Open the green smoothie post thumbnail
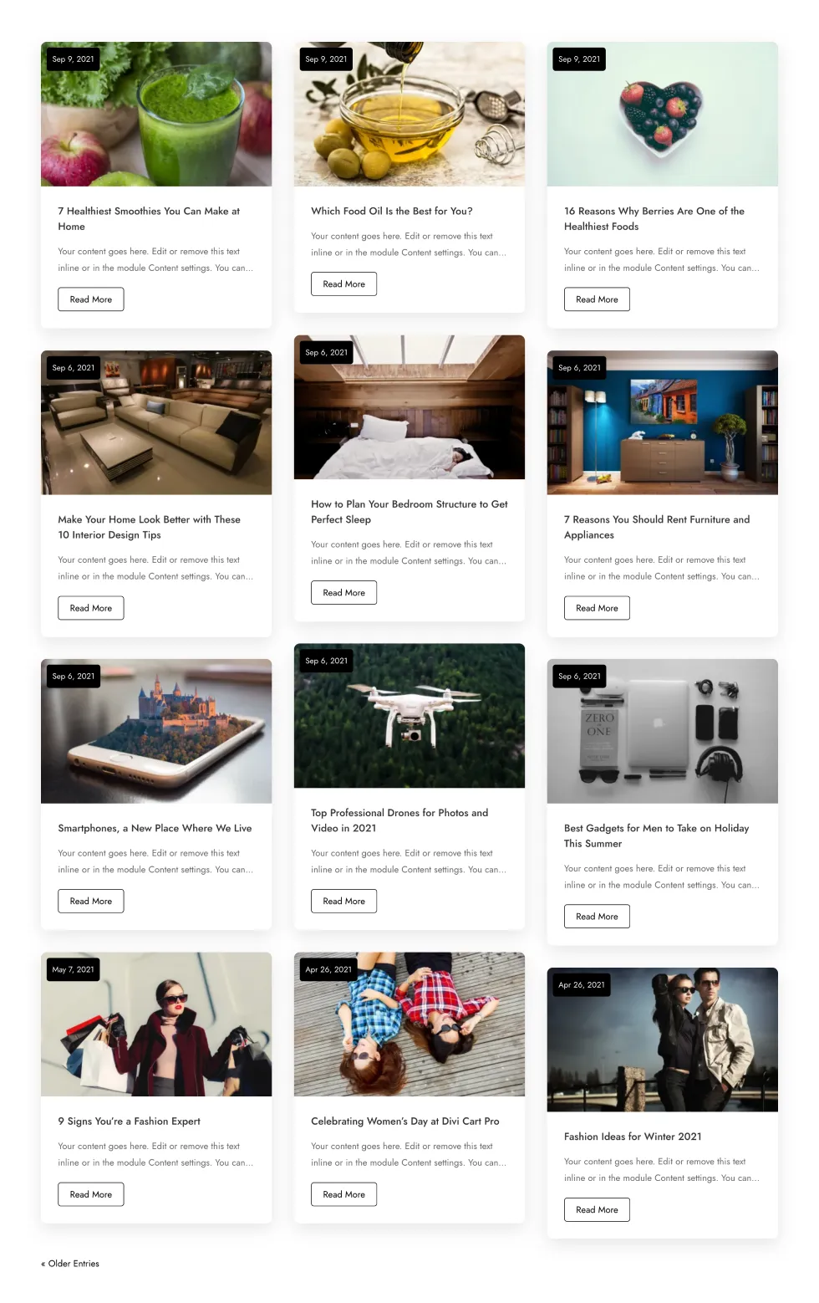Viewport: 819px width, 1303px height. point(156,114)
